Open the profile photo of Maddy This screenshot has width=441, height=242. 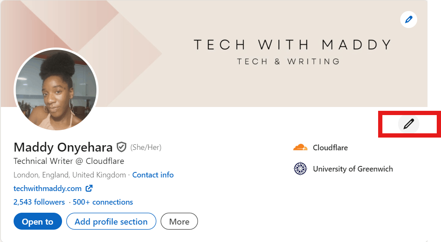click(x=56, y=90)
